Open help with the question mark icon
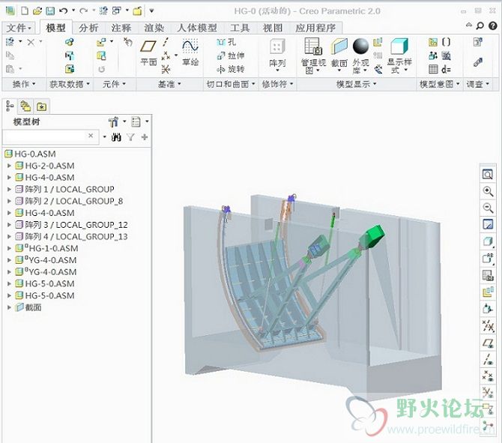502x443 pixels. [x=493, y=25]
